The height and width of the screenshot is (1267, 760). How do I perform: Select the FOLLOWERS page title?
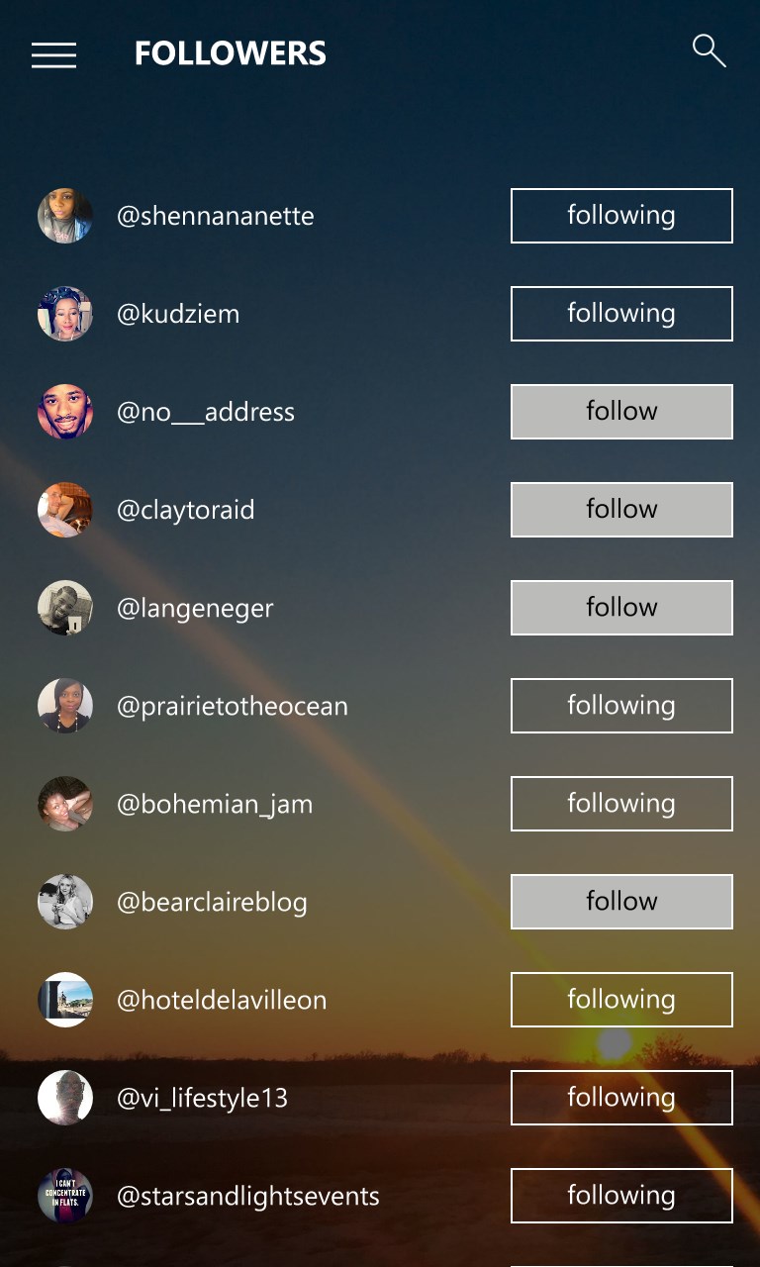(231, 53)
